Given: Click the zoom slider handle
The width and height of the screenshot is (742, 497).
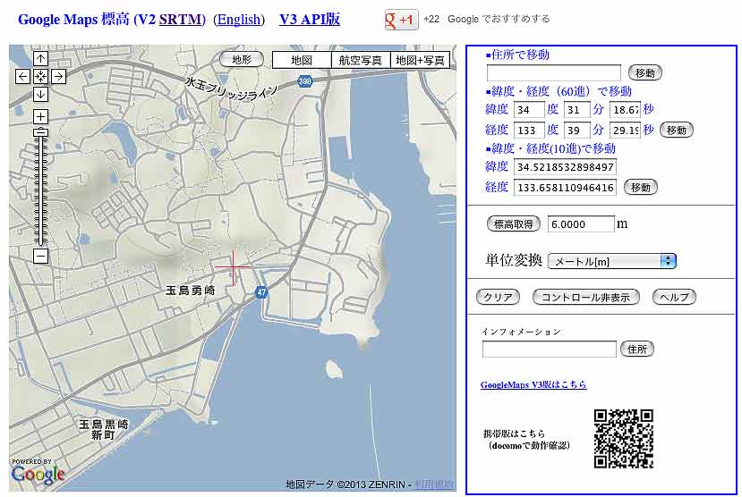Looking at the screenshot, I should click(x=40, y=133).
